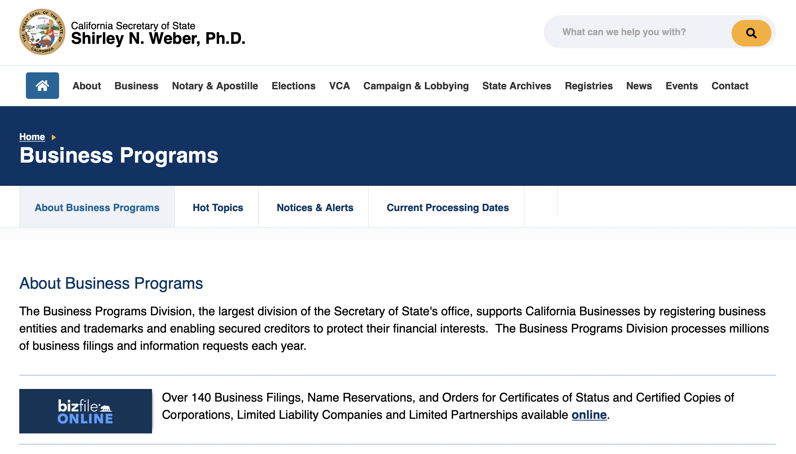The height and width of the screenshot is (454, 796).
Task: Open the Current Processing Dates tab
Action: [x=447, y=207]
